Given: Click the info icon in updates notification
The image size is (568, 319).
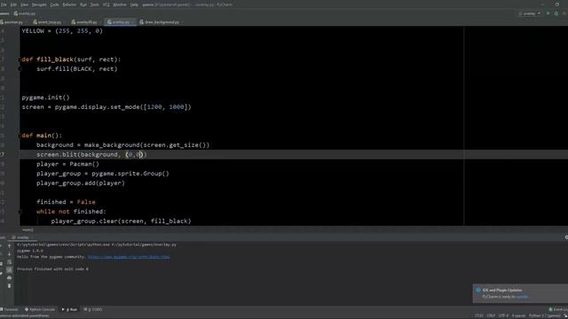Looking at the screenshot, I should click(478, 290).
